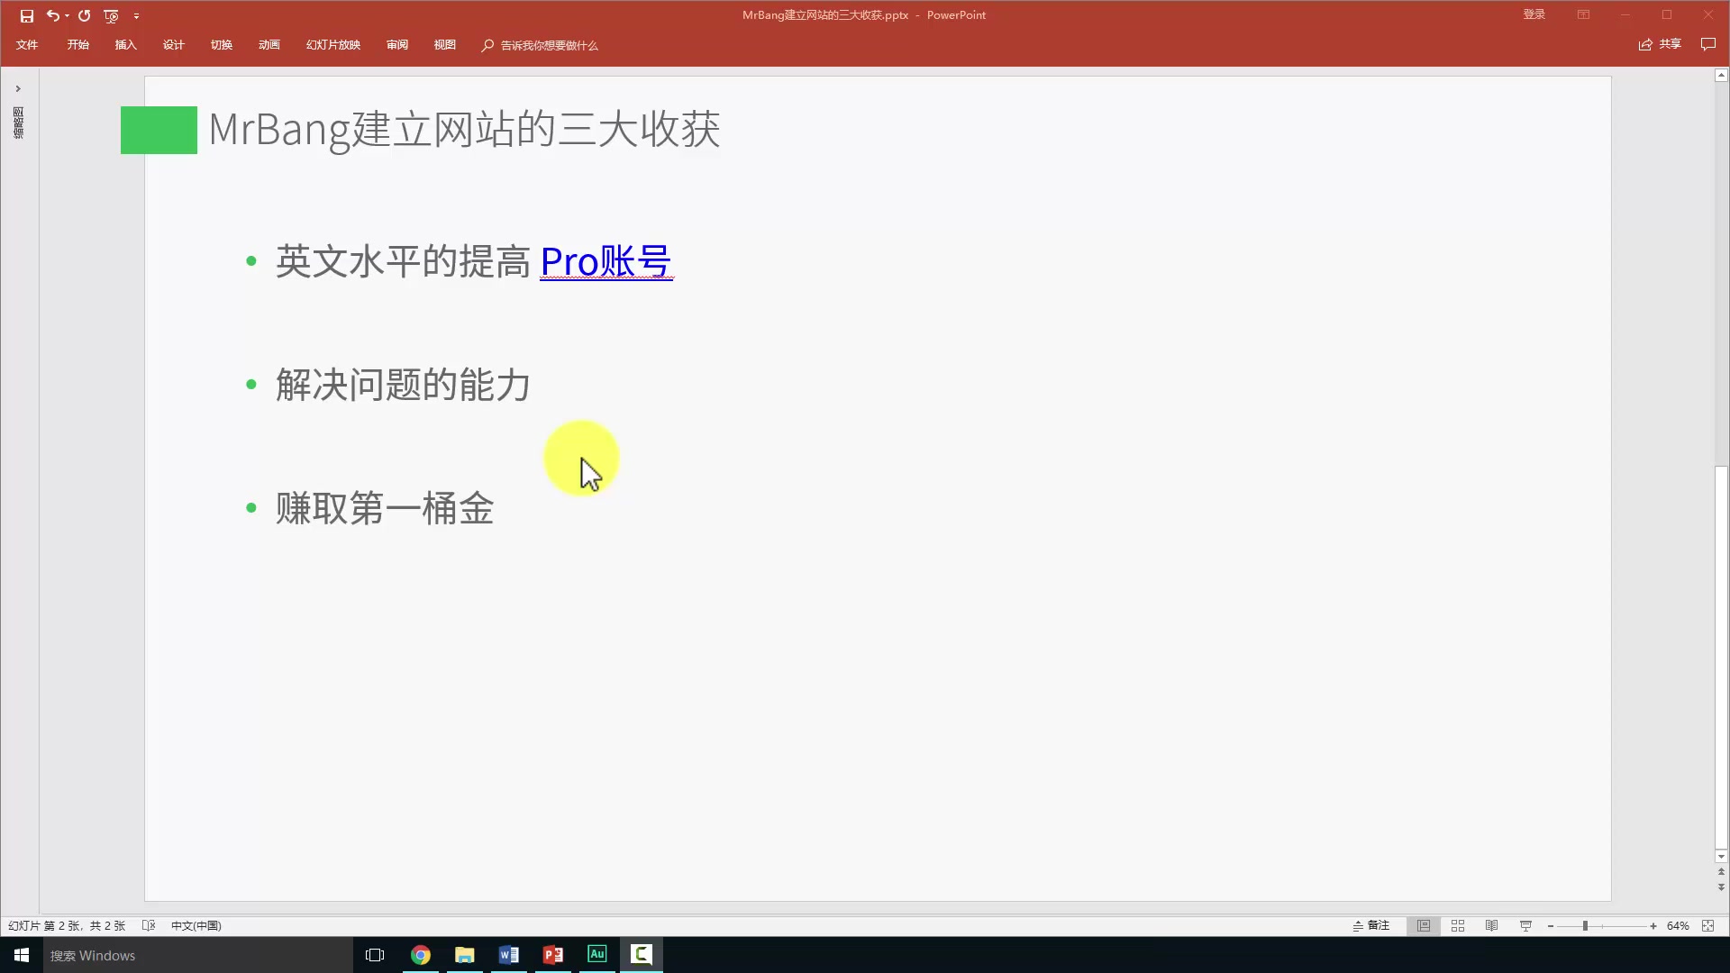Click the 中文(中国) language indicator

196,925
